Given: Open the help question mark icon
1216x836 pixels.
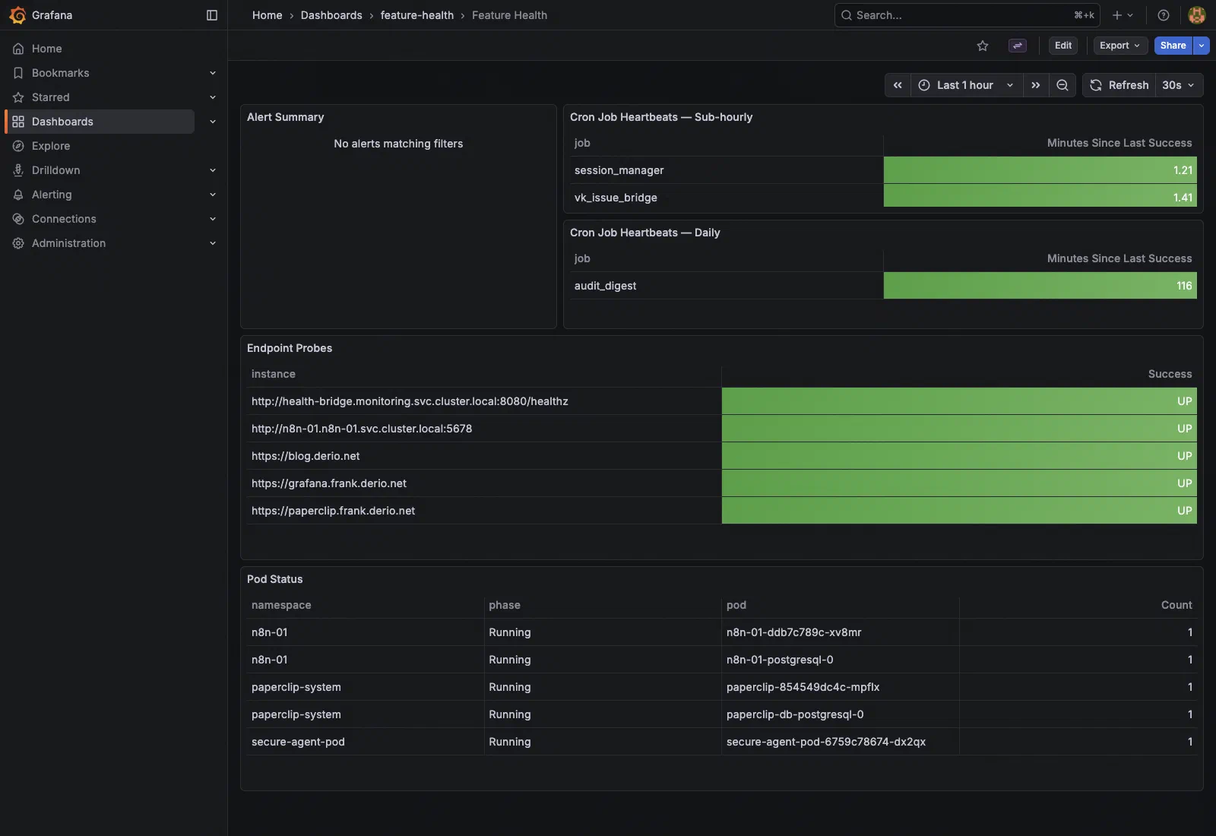Looking at the screenshot, I should (1164, 15).
